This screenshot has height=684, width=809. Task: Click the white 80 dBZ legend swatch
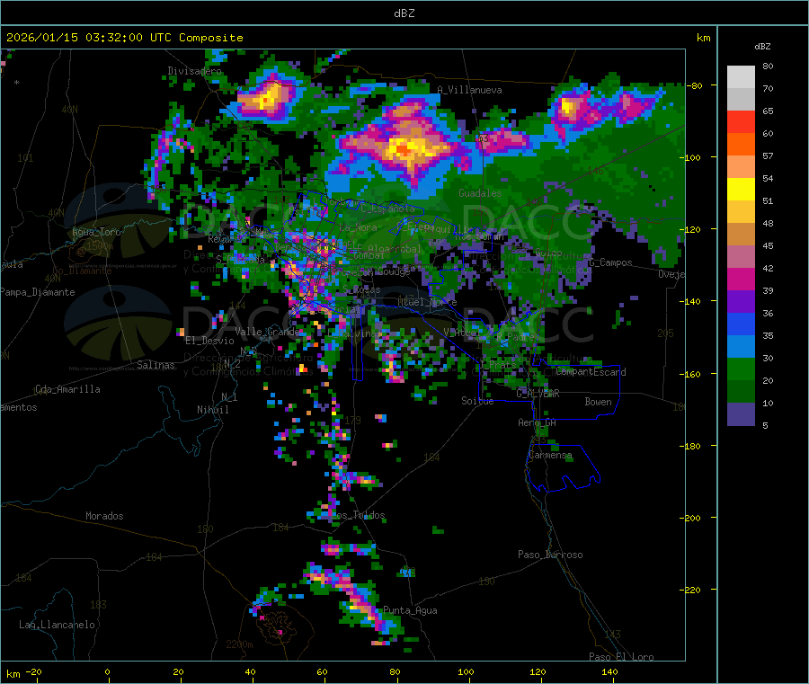pyautogui.click(x=741, y=77)
